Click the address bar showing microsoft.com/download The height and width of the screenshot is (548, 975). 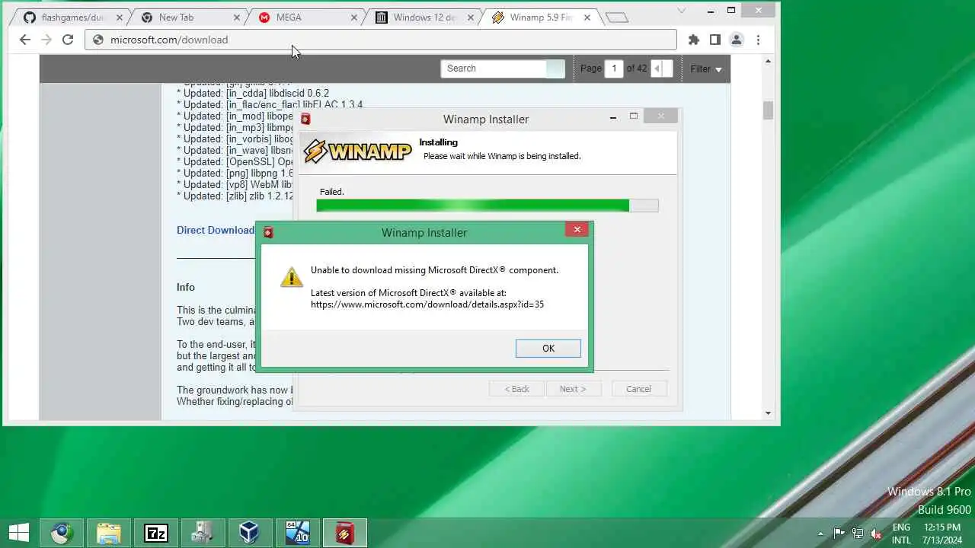381,40
